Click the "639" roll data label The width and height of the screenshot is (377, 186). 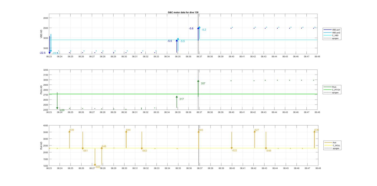tap(72, 130)
